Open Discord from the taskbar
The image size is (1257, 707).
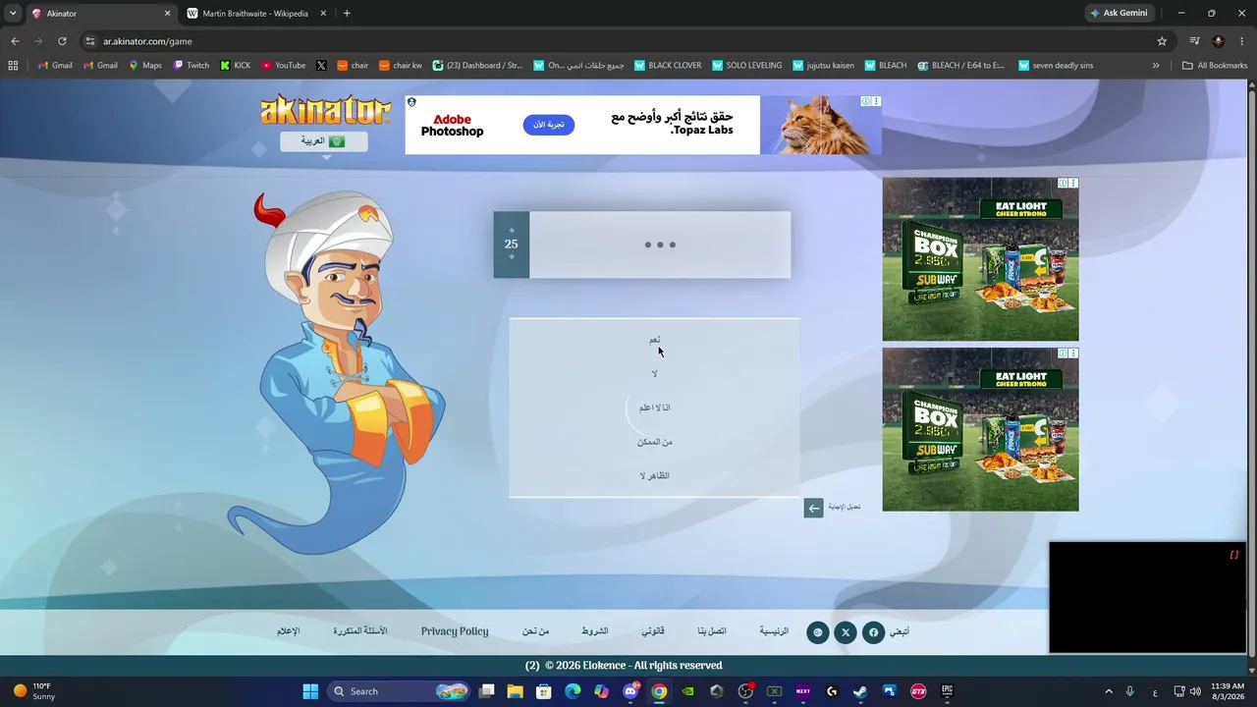[630, 691]
